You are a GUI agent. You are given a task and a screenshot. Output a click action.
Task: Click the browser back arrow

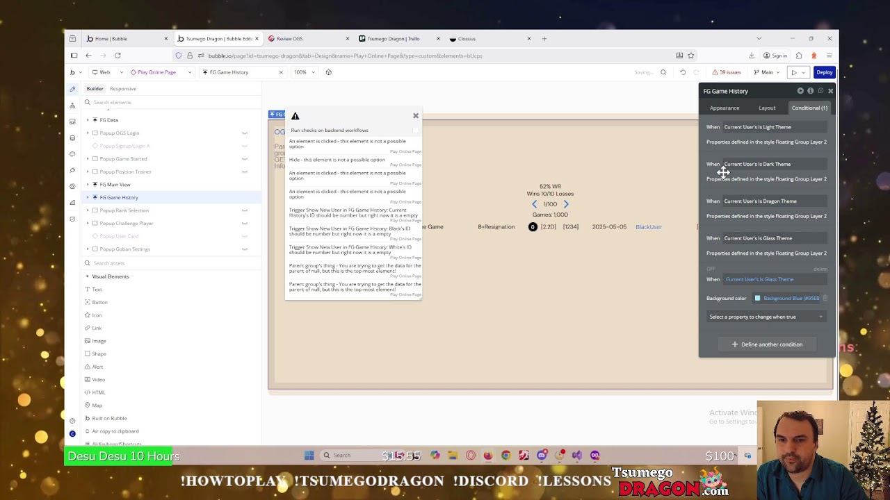tap(88, 56)
